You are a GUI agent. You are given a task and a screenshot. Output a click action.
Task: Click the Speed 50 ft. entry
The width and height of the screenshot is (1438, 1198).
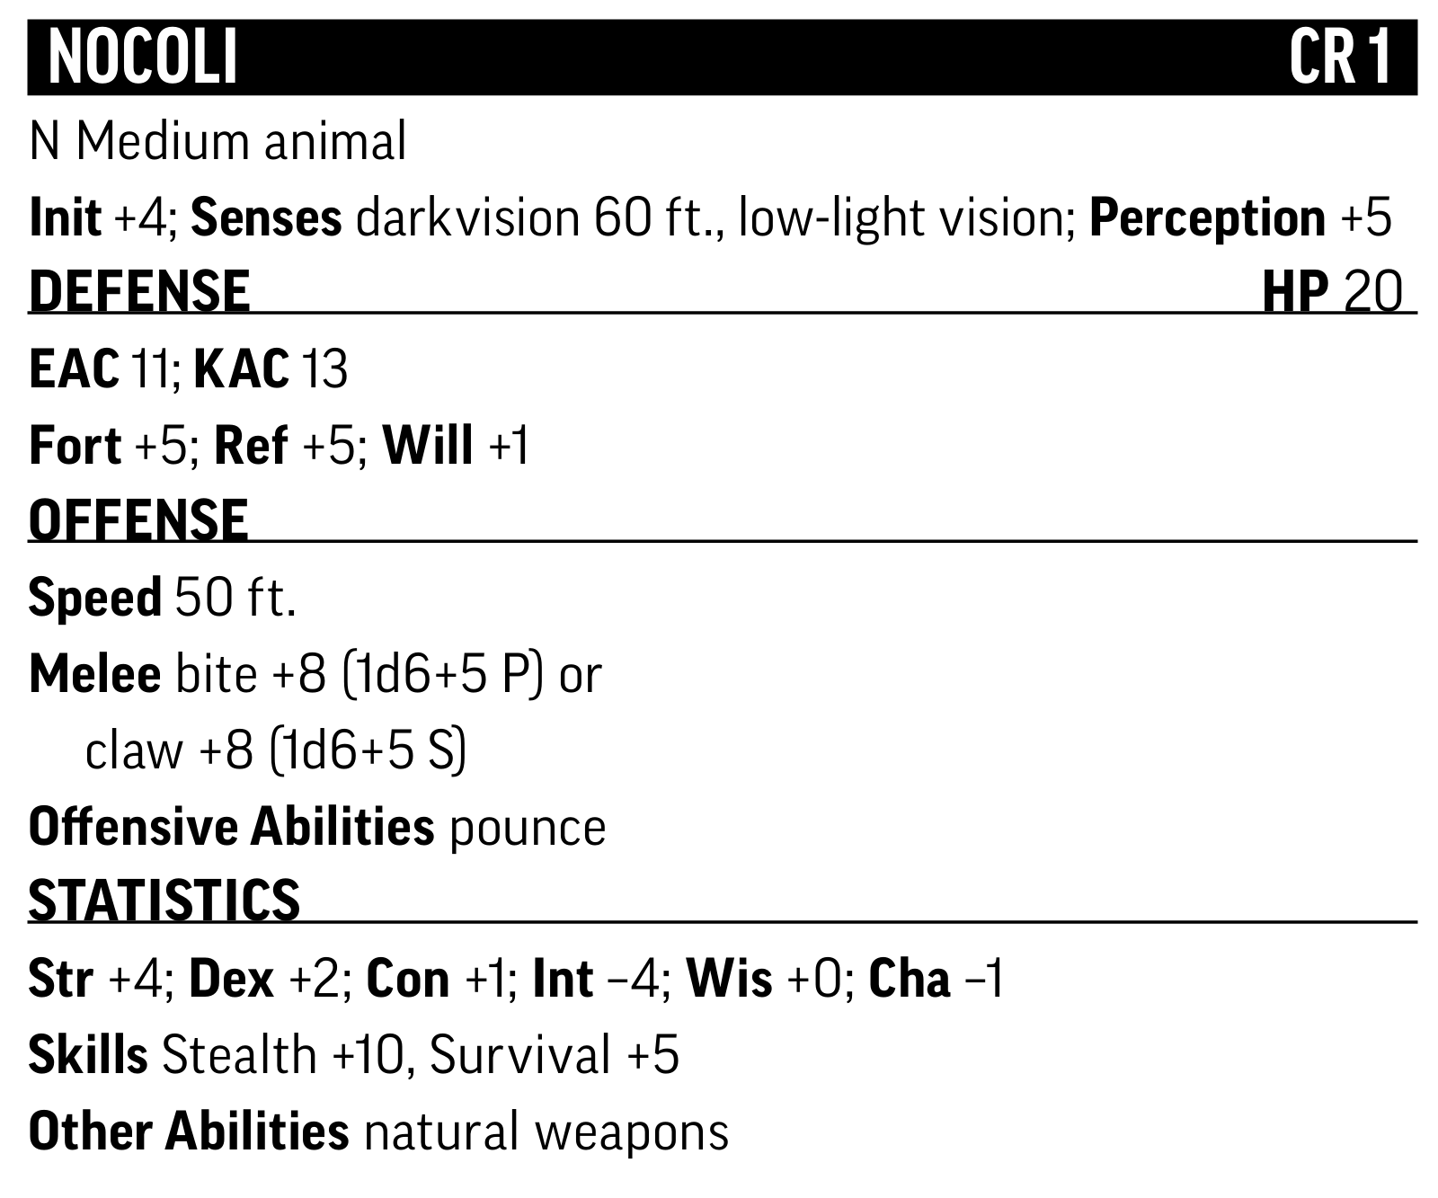(163, 597)
